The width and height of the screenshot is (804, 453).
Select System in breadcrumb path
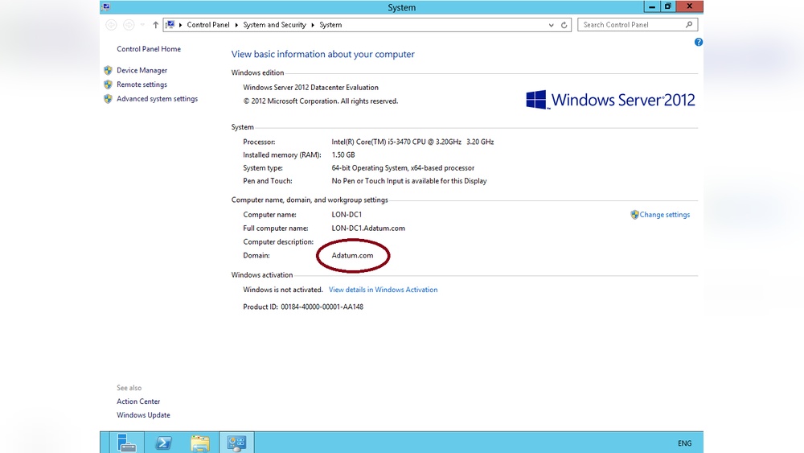330,25
